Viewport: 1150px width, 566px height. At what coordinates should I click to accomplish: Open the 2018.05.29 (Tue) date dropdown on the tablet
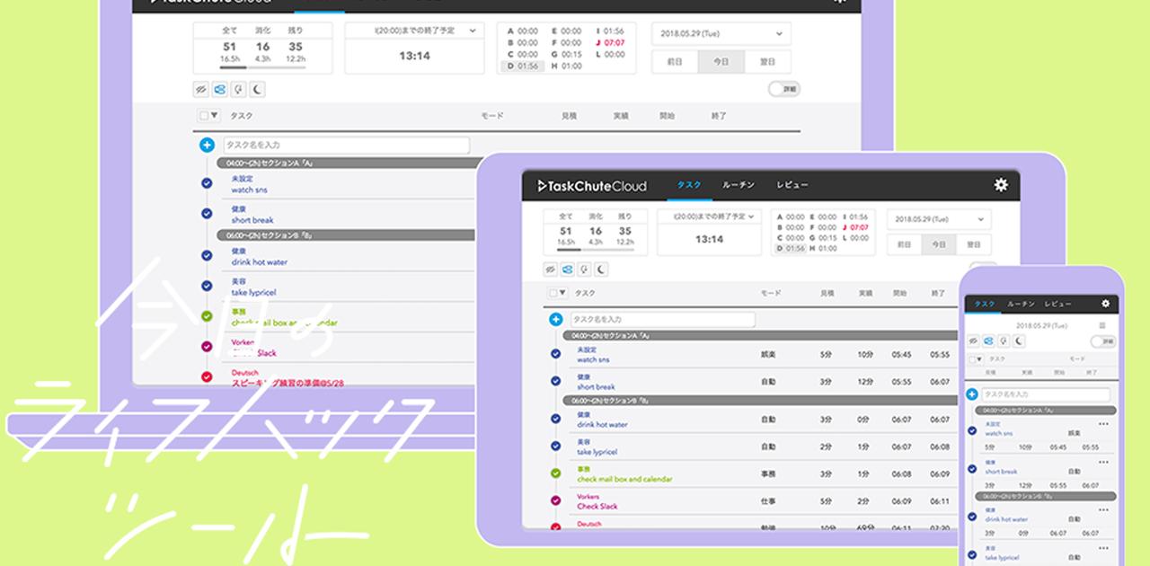pyautogui.click(x=939, y=219)
